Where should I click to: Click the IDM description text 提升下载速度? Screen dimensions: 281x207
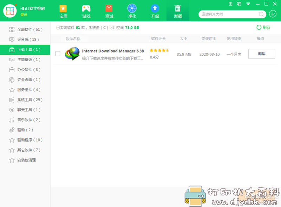coord(113,58)
